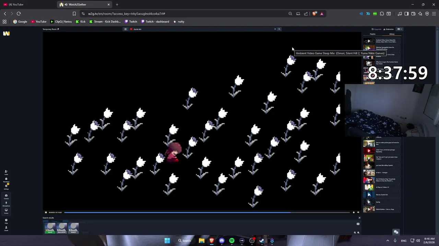This screenshot has height=246, width=439.
Task: Open the browser apps grid icon
Action: (4, 22)
